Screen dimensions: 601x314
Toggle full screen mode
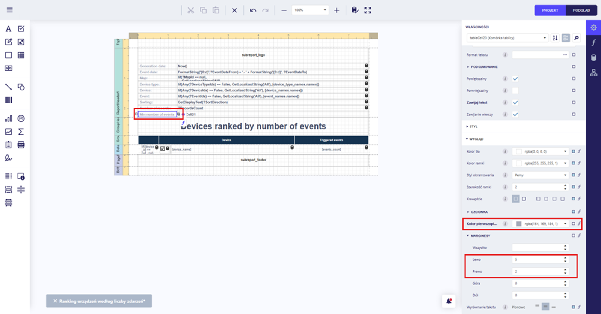[x=368, y=10]
